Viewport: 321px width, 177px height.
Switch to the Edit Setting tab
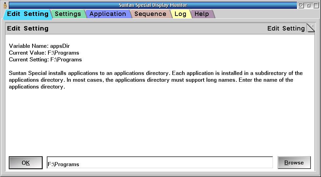click(x=27, y=14)
